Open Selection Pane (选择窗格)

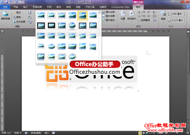click(143, 20)
